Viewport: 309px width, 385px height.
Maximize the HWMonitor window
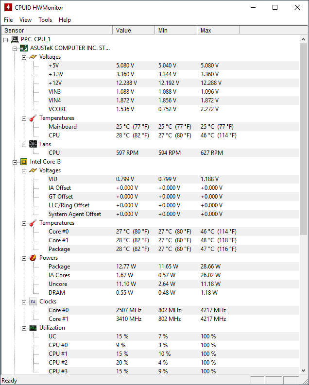[275, 7]
